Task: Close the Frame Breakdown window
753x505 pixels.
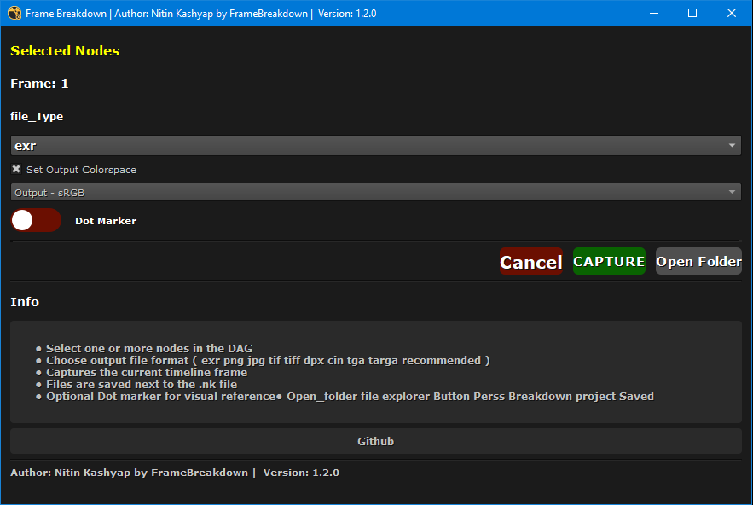Action: 732,14
